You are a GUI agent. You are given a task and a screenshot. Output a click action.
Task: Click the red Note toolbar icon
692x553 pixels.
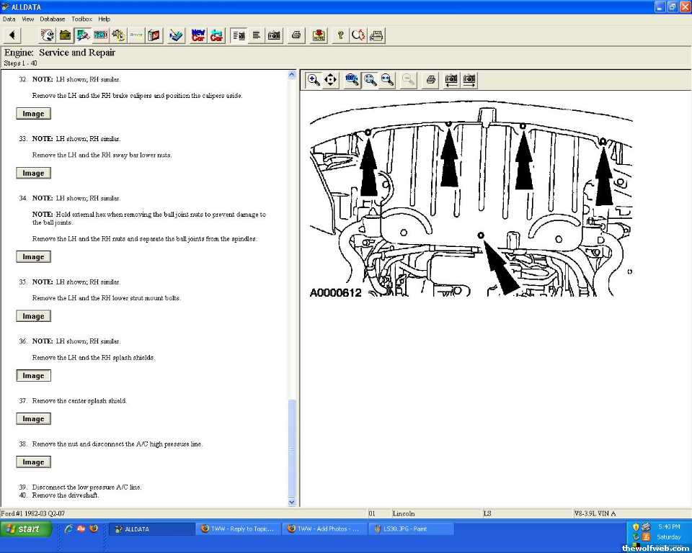click(319, 35)
